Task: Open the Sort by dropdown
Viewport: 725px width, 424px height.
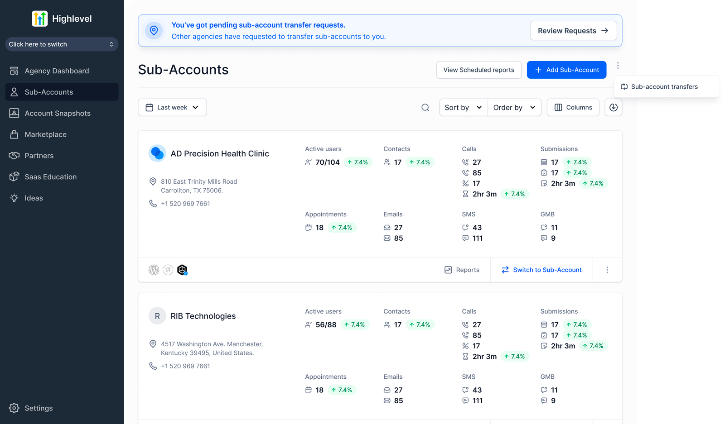Action: [x=463, y=108]
